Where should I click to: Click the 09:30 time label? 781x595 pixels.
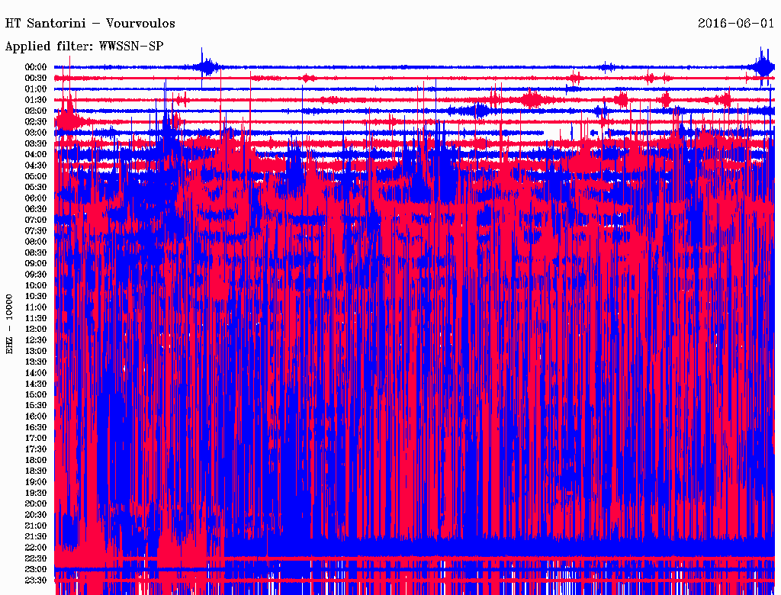[36, 275]
